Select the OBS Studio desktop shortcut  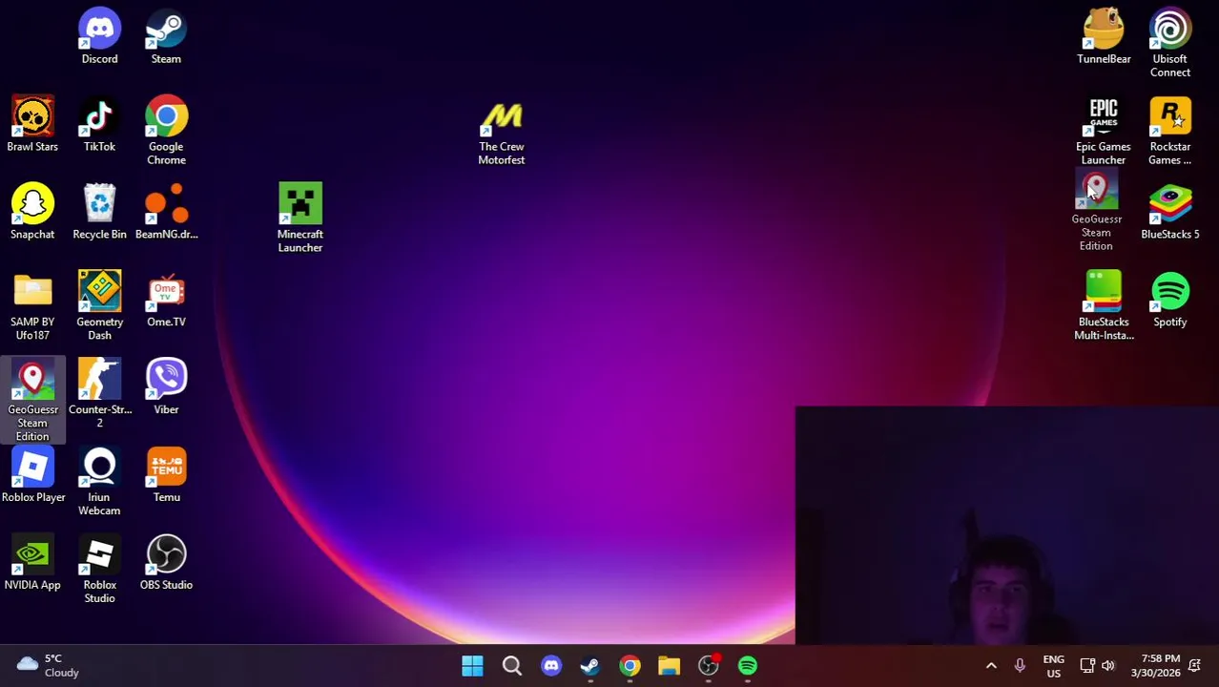pos(166,563)
